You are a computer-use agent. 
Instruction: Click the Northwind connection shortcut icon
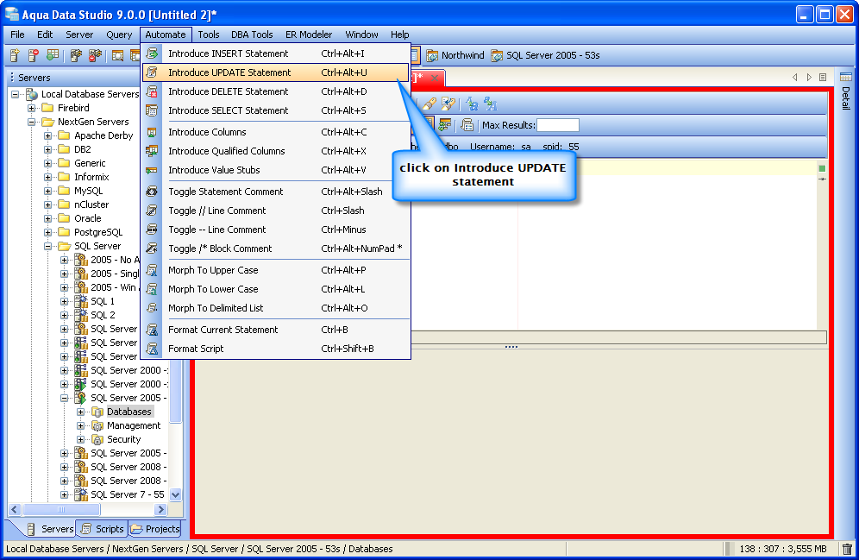pyautogui.click(x=432, y=55)
